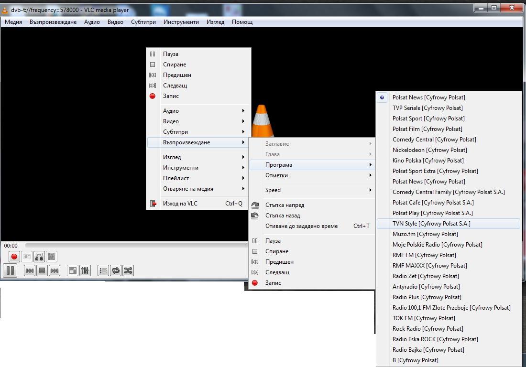Open the Възпроизвеждане menu in the menu bar
The image size is (526, 367).
click(53, 22)
